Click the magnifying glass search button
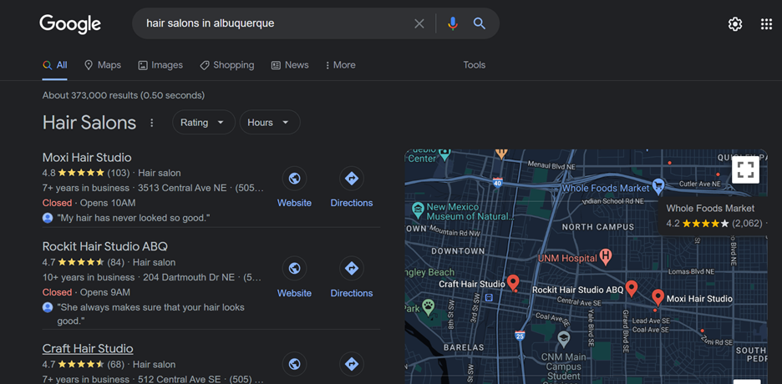Image resolution: width=782 pixels, height=384 pixels. tap(480, 23)
